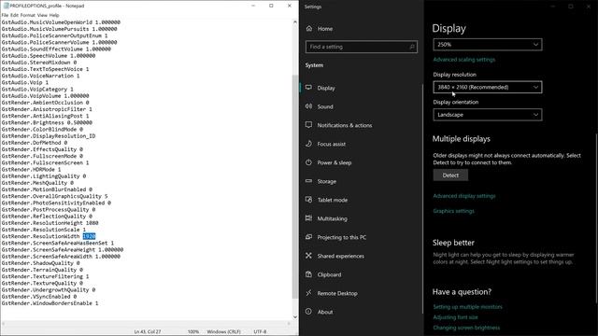Click the Tablet mode icon
This screenshot has height=336, width=598.
(308, 200)
